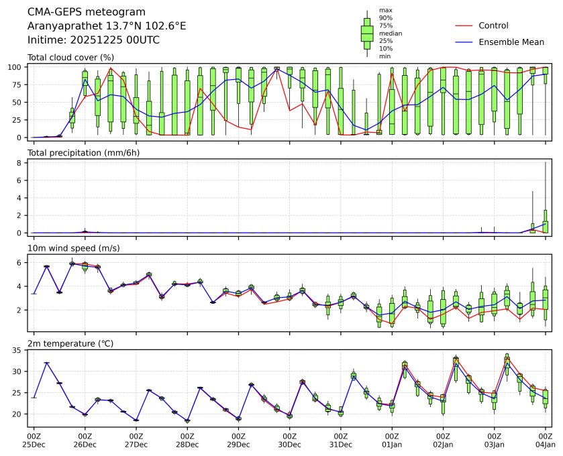Click the 00Z 25Dec x-axis label
The height and width of the screenshot is (456, 563).
34,441
